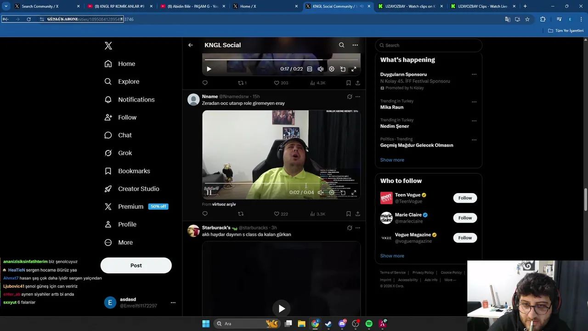View analytics showing 4.3K views

tap(317, 83)
